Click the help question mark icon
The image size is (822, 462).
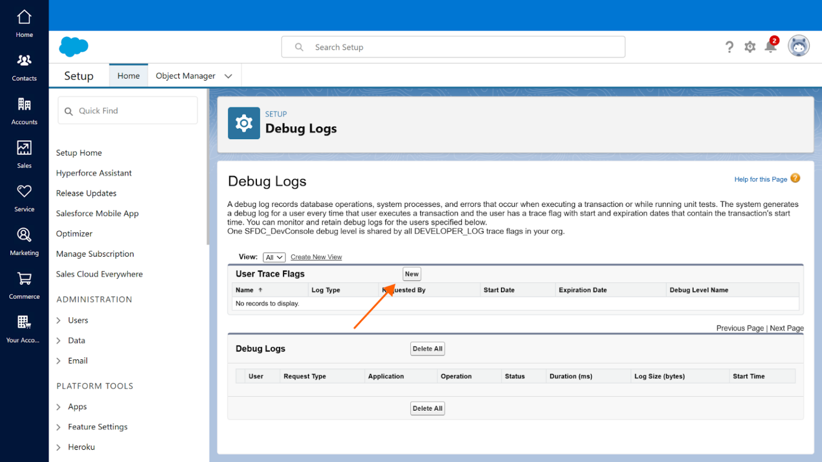coord(729,47)
